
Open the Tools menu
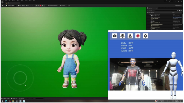18,1
